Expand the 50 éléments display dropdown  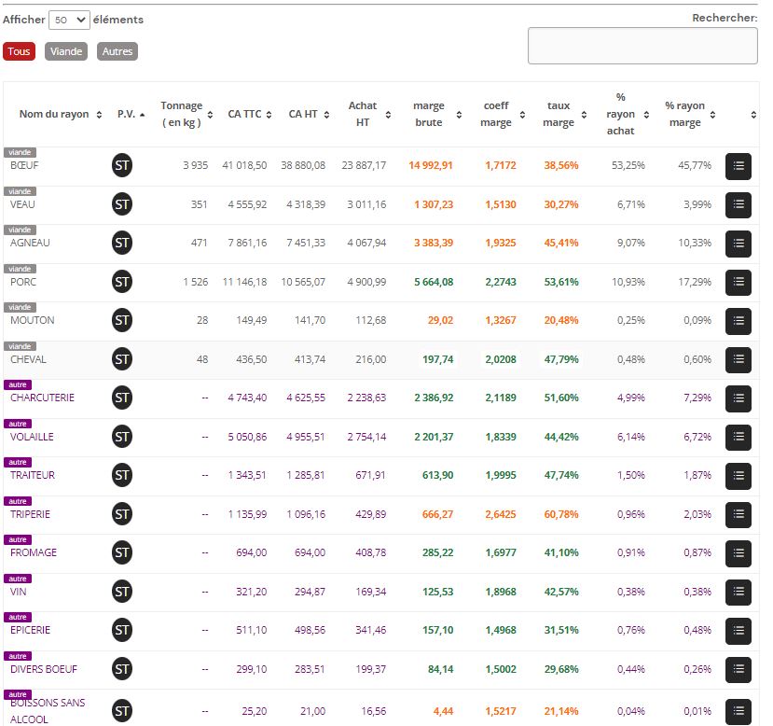[x=69, y=20]
